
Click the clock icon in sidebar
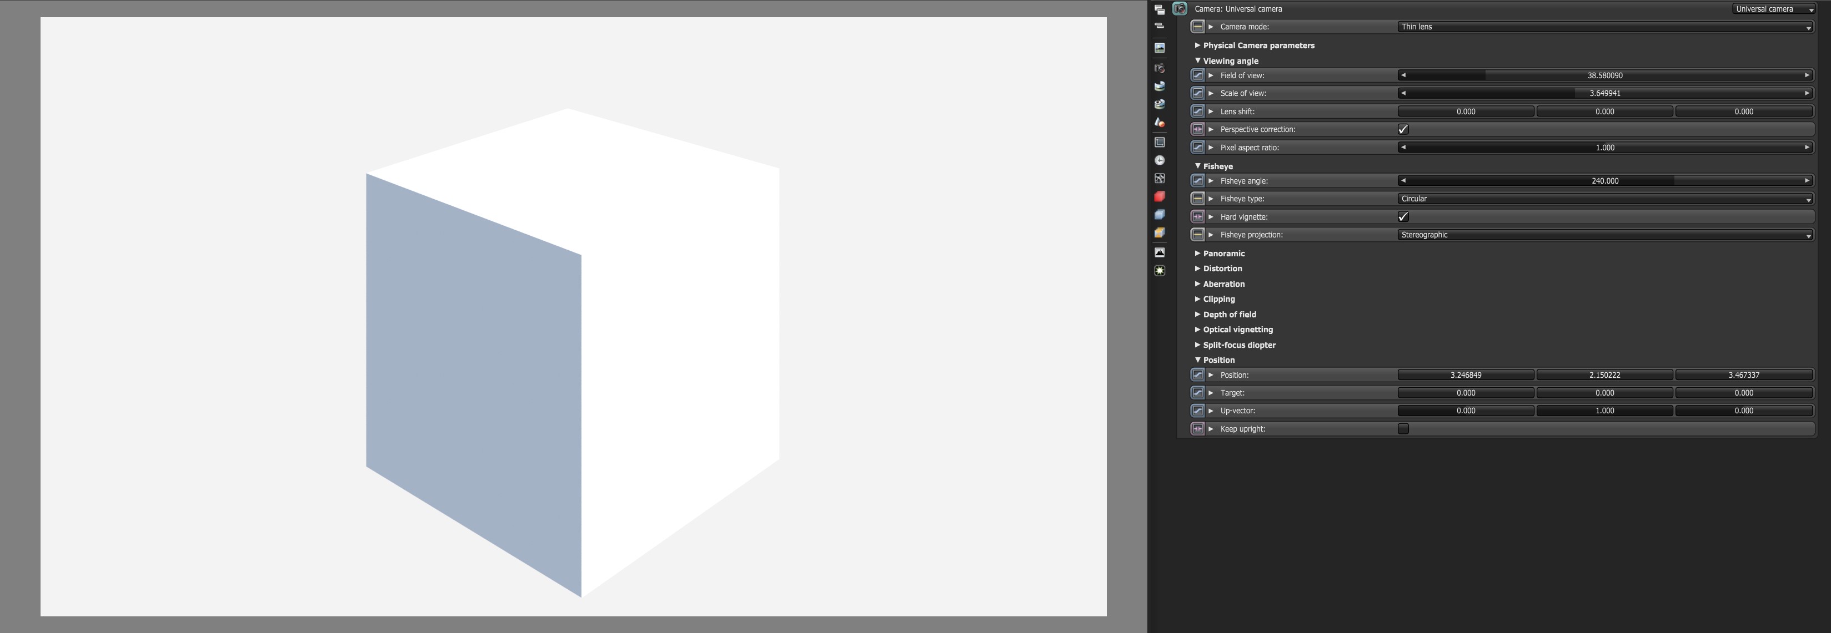point(1160,160)
